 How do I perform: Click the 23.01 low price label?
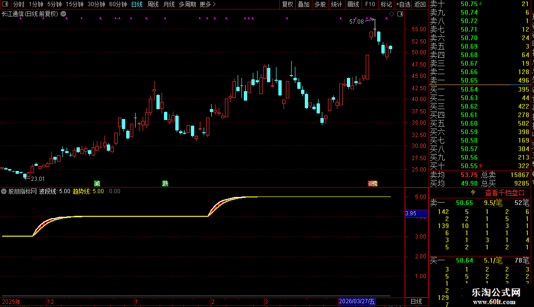37,179
